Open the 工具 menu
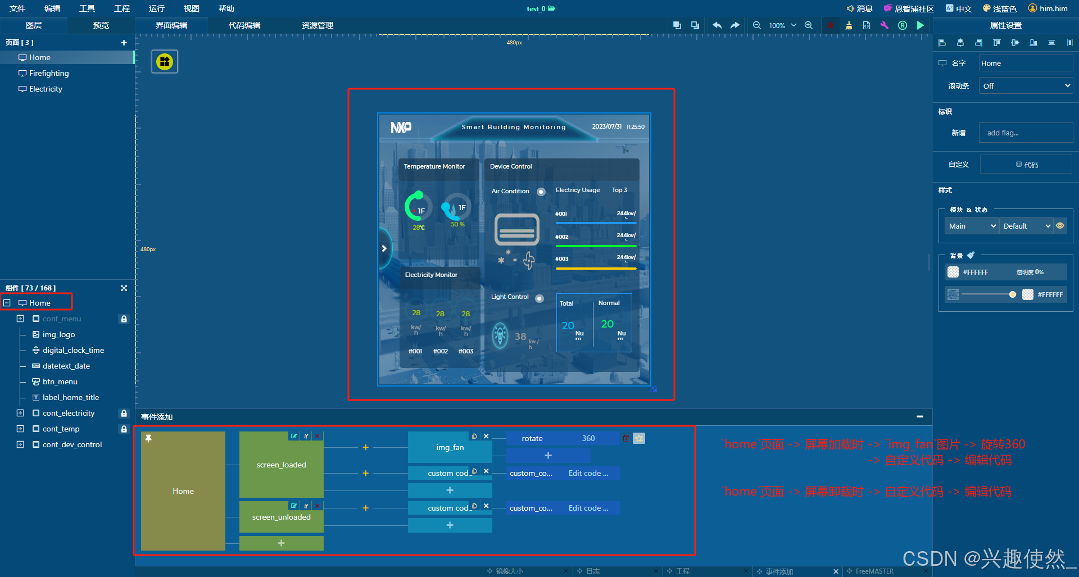Image resolution: width=1079 pixels, height=577 pixels. click(x=87, y=8)
